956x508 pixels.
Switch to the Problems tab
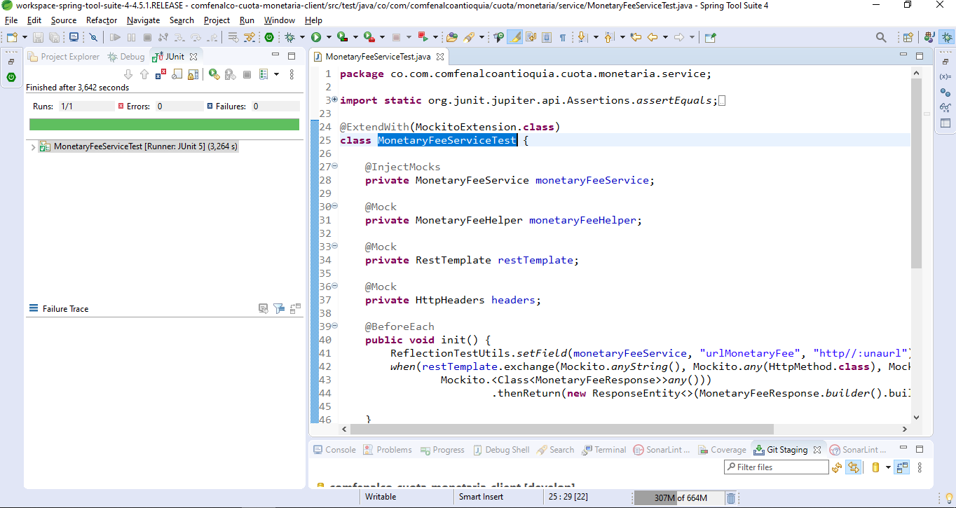[388, 450]
